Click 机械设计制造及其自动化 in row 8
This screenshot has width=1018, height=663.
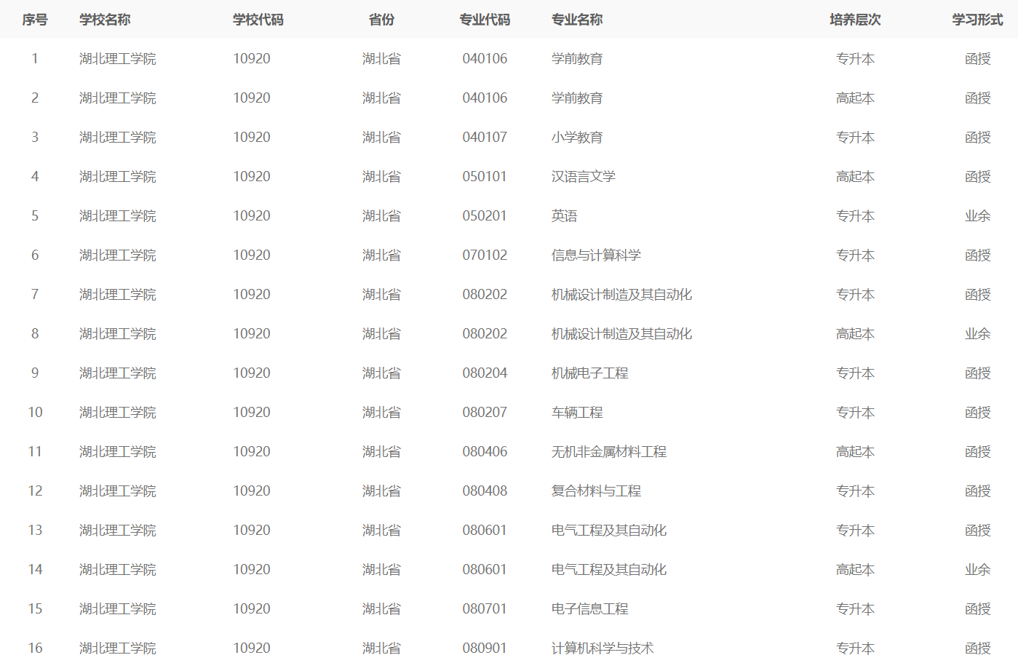(621, 334)
